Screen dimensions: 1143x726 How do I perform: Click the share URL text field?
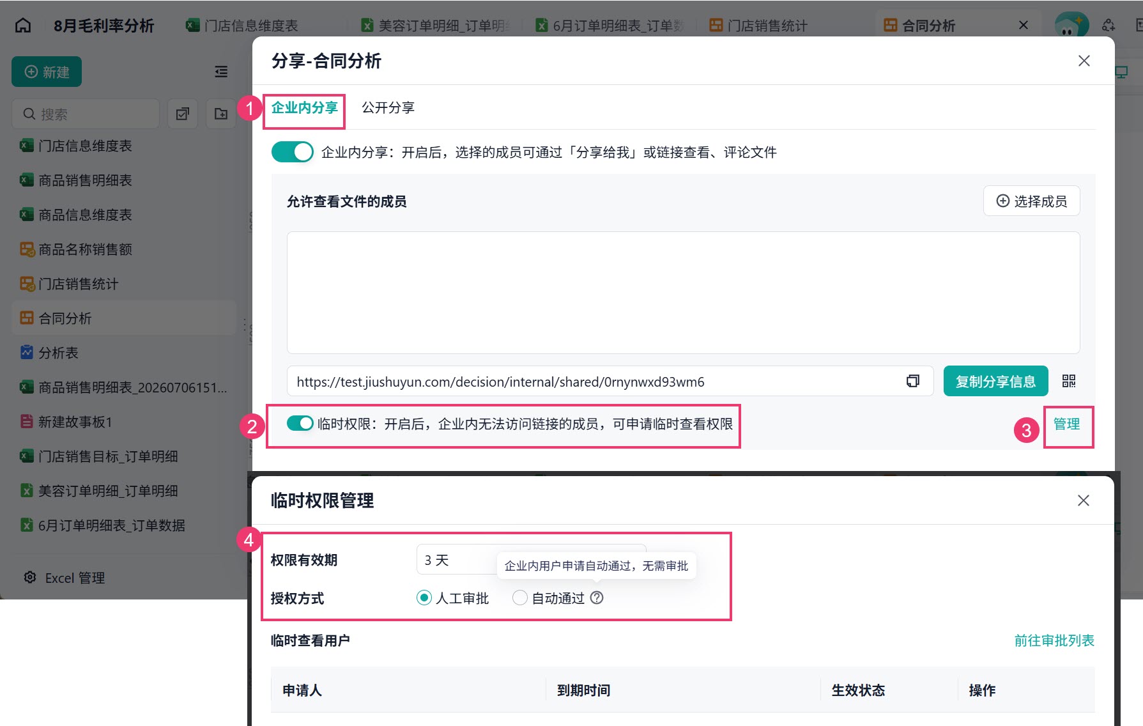610,382
